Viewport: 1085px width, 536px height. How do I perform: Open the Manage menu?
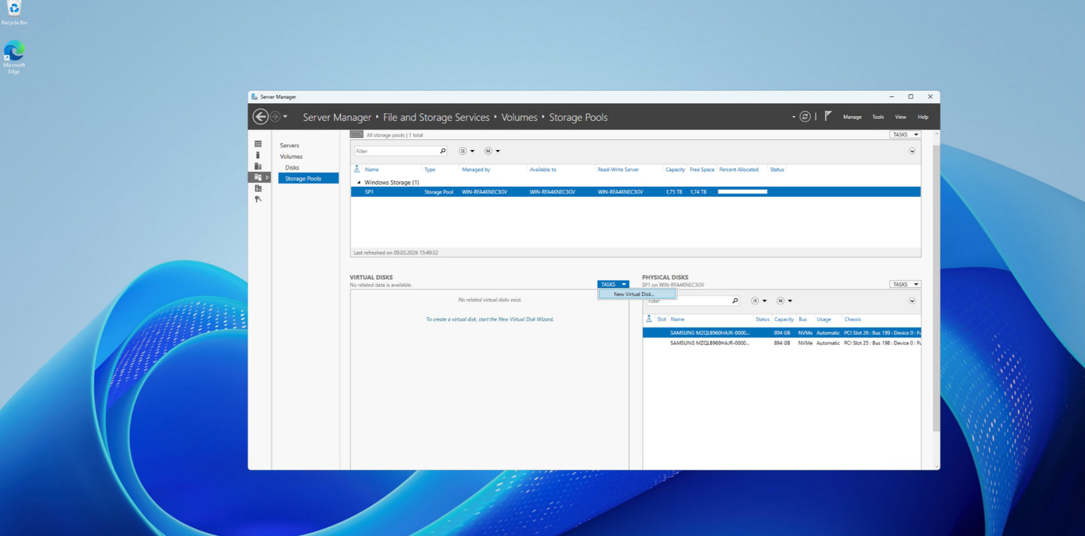coord(852,117)
